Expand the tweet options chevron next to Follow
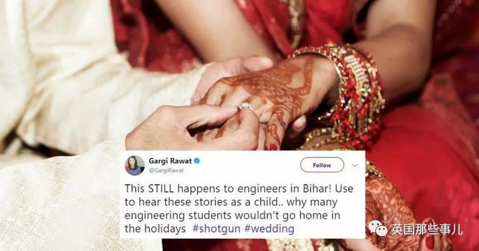The width and height of the screenshot is (479, 251). (355, 165)
